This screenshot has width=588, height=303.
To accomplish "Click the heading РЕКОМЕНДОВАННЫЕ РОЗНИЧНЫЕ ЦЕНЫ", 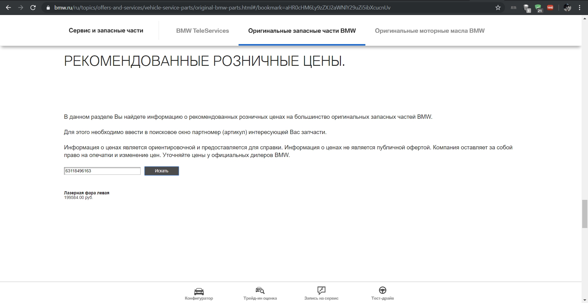I will [x=205, y=61].
